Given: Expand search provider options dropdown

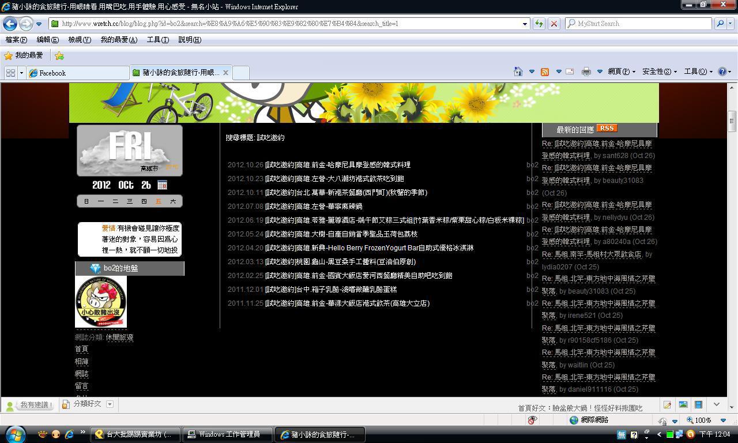Looking at the screenshot, I should point(731,24).
